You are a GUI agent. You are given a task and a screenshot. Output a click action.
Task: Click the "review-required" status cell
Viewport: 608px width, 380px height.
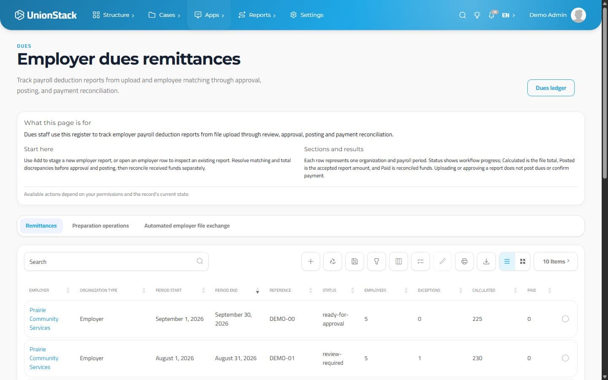[x=333, y=358]
